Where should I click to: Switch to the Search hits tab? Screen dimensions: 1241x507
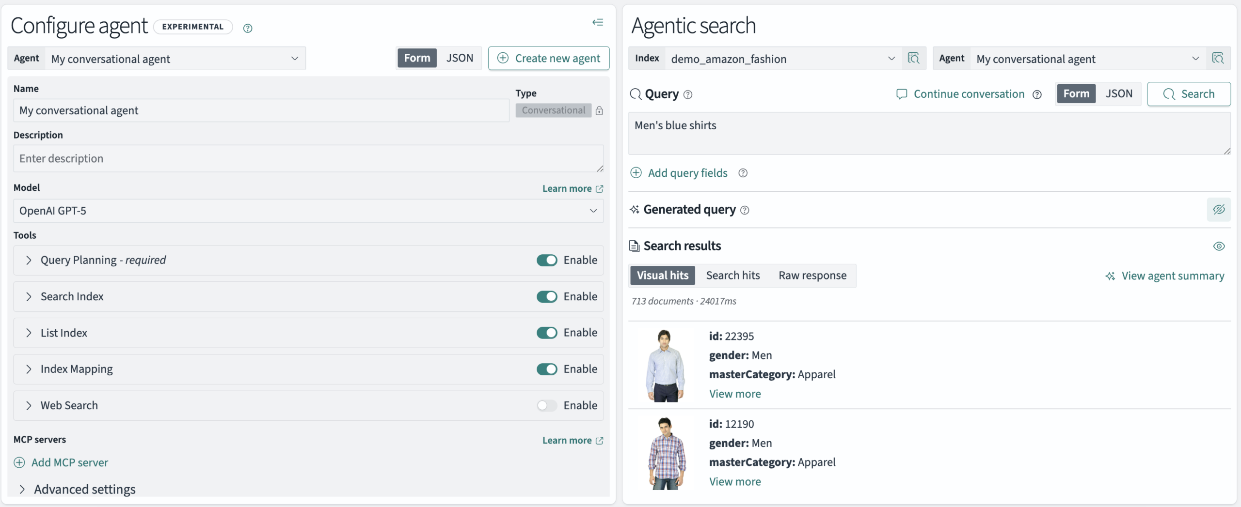click(x=732, y=276)
